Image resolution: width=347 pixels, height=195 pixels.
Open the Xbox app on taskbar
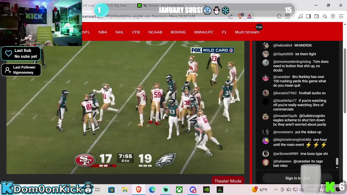coord(179,190)
